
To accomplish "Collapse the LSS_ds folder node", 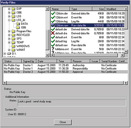I will [9, 20].
